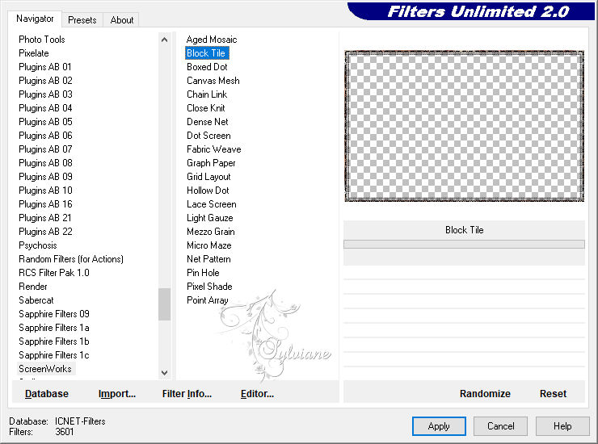Select Plugins AB 10 category
The image size is (598, 444).
pyautogui.click(x=45, y=191)
